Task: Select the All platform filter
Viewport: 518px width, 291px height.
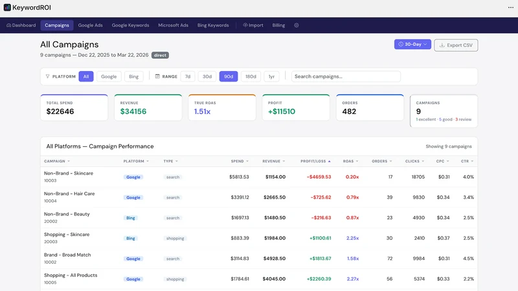Action: tap(86, 76)
